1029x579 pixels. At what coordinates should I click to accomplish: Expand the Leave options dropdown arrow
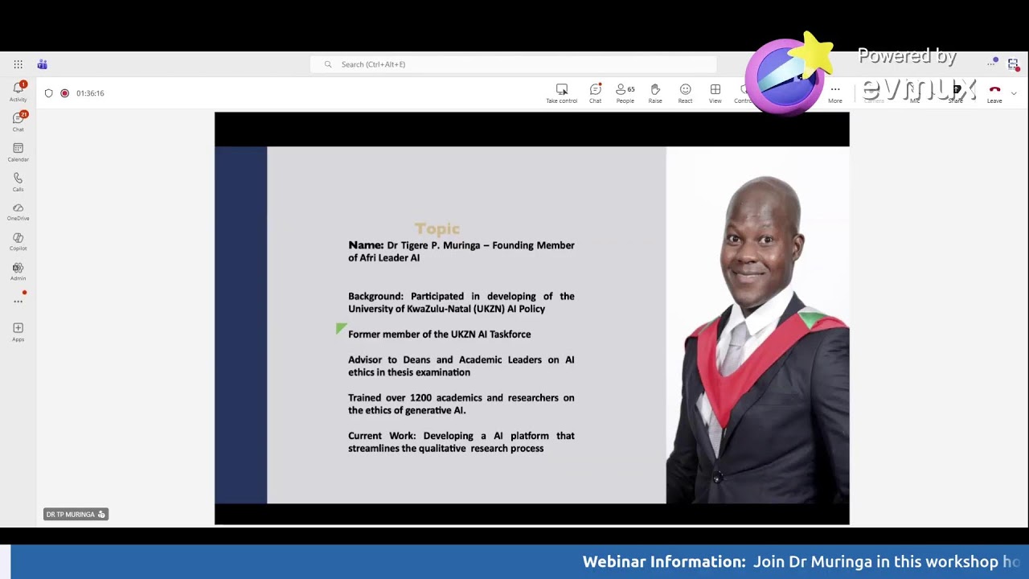(1014, 93)
